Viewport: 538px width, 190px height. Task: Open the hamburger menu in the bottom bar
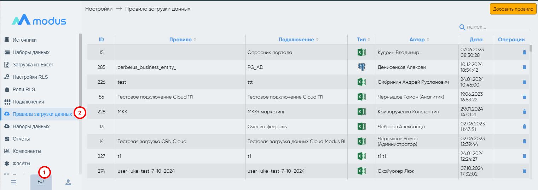[x=14, y=182]
